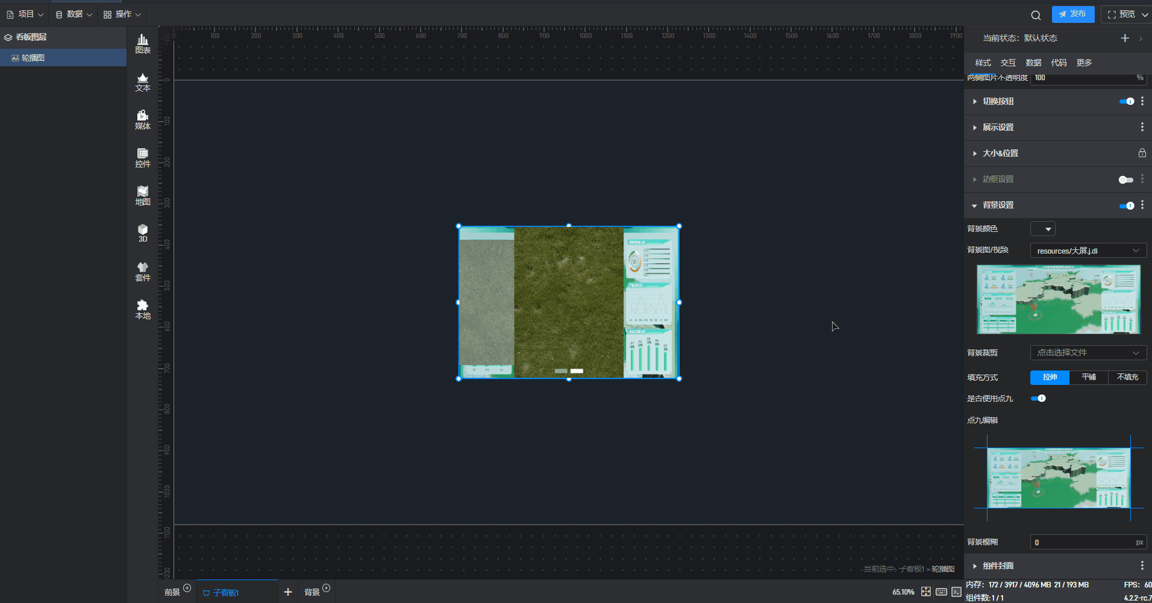This screenshot has height=603, width=1152.
Task: Select the 平铺 fill mode
Action: tap(1088, 377)
